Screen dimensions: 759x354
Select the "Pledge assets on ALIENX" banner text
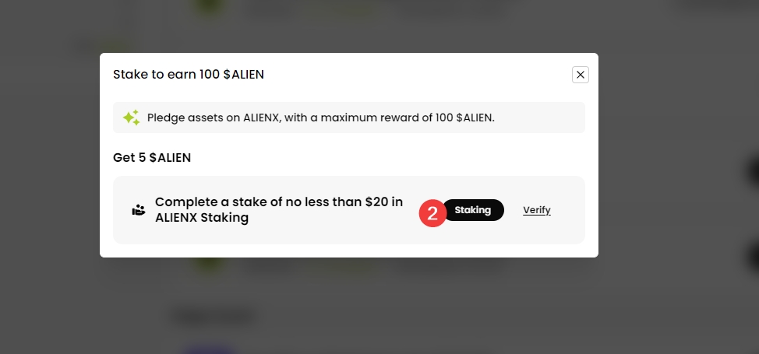pyautogui.click(x=321, y=117)
